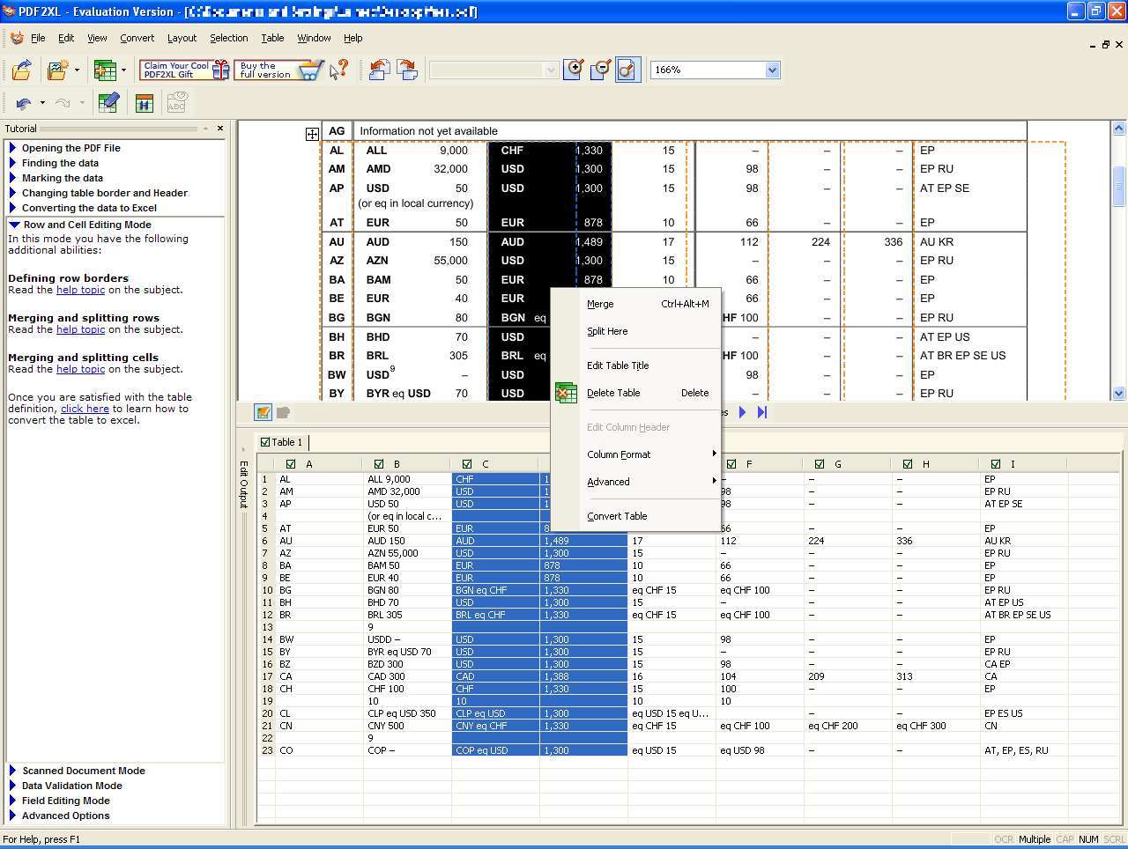
Task: Click the document view scroll up arrow
Action: (1118, 129)
